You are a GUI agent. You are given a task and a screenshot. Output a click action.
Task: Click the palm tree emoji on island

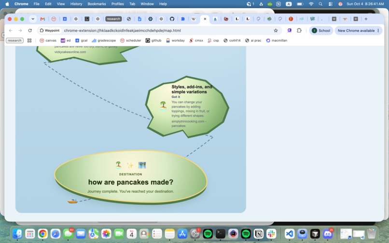pyautogui.click(x=163, y=106)
